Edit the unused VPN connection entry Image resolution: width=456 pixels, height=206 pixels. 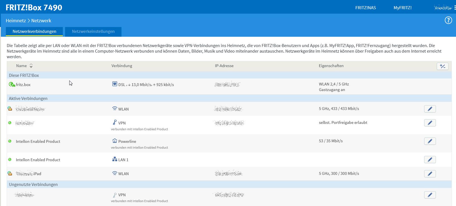point(430,195)
